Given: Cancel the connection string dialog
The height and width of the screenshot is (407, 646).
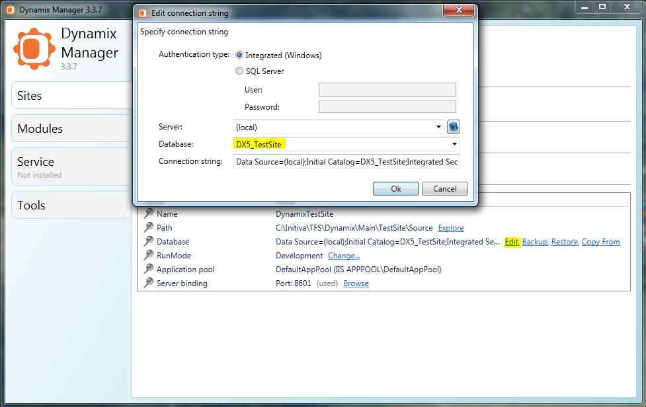Looking at the screenshot, I should [x=444, y=189].
